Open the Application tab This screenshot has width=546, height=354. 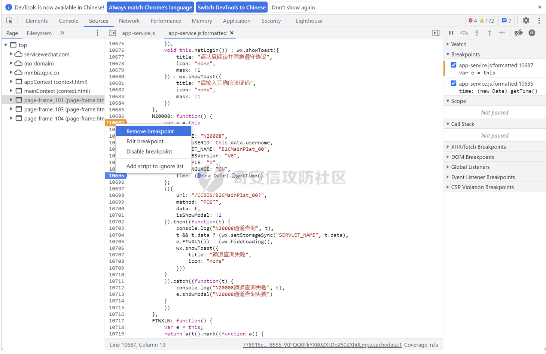click(x=237, y=21)
